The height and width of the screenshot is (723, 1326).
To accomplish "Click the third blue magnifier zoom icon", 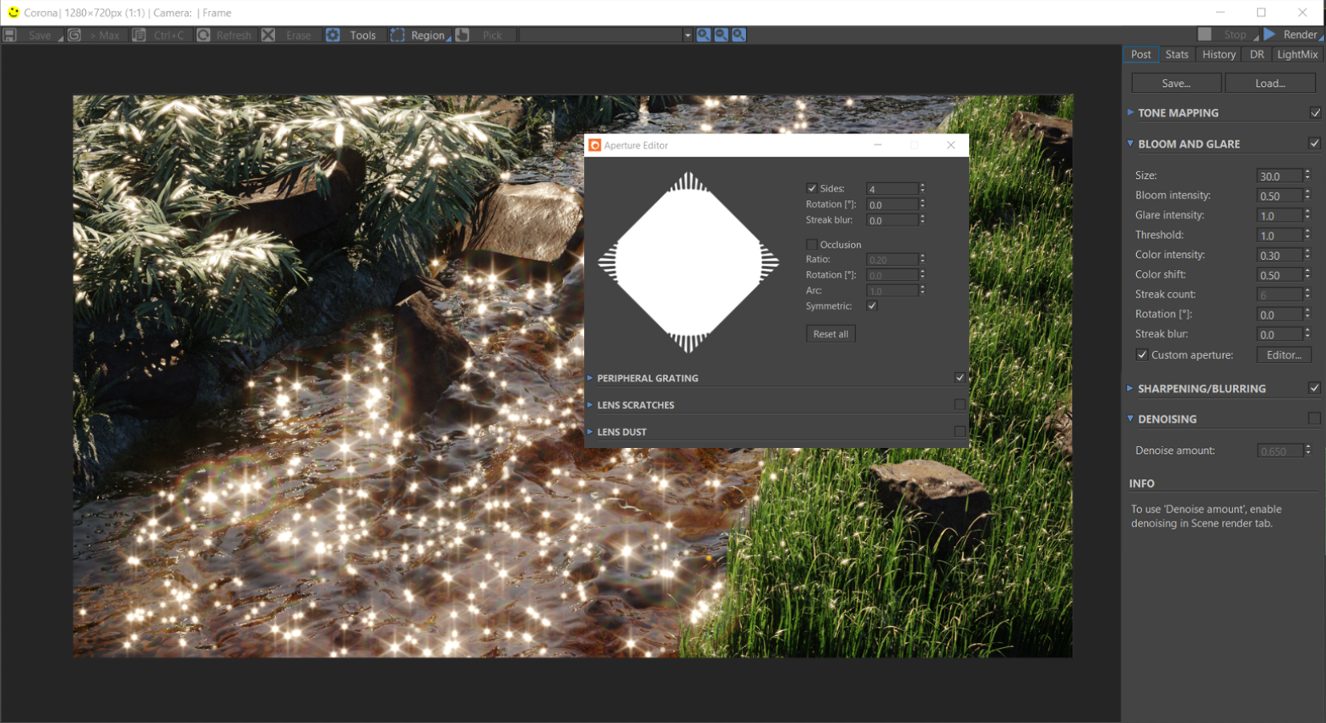I will 739,35.
